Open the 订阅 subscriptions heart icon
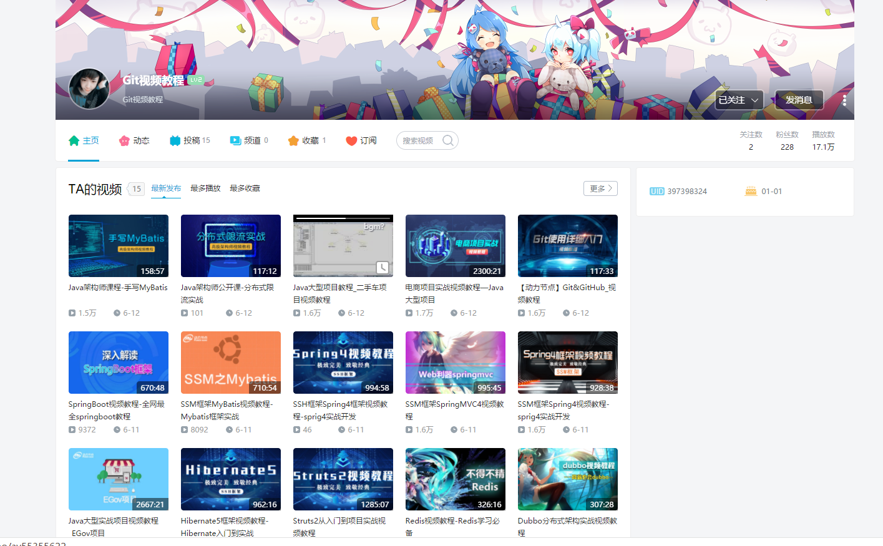Screen dimensions: 883x546 pos(351,140)
